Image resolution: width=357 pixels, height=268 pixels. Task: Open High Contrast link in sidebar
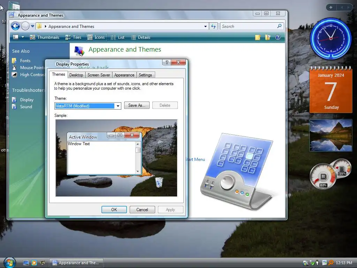click(x=32, y=75)
